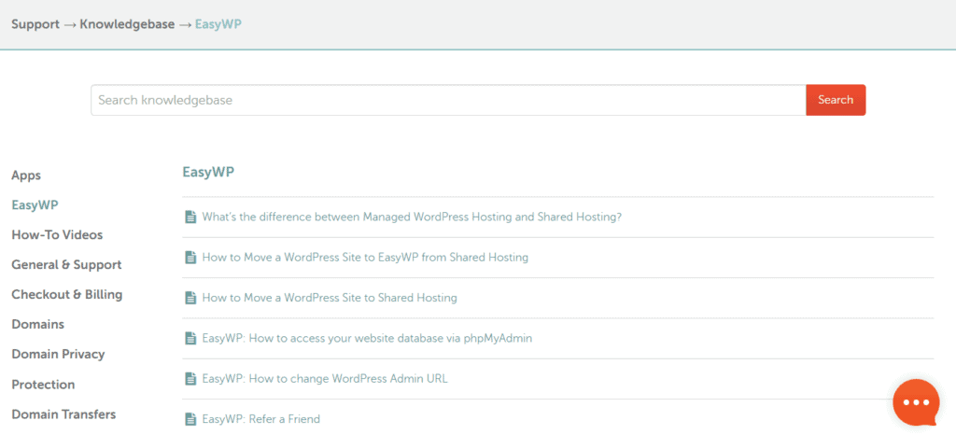
Task: Read the EasyWP: Refer a Friend article
Action: coord(260,419)
